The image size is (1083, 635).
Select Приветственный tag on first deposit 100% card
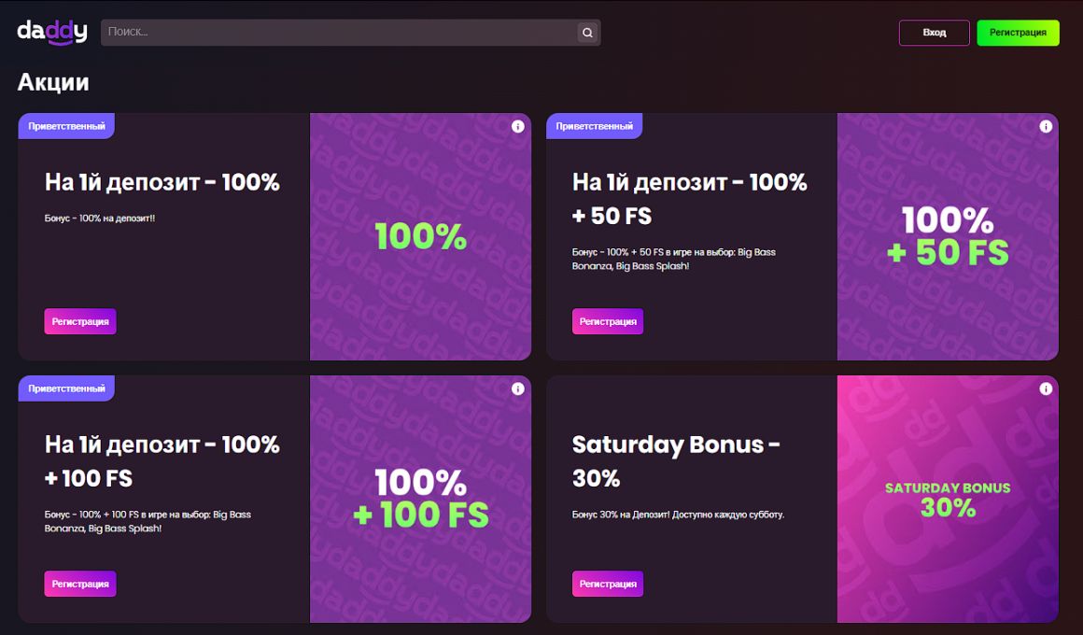pos(66,126)
